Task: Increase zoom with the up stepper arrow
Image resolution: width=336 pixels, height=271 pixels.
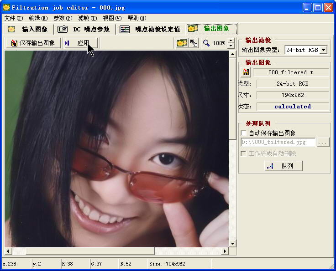Action: [x=231, y=41]
